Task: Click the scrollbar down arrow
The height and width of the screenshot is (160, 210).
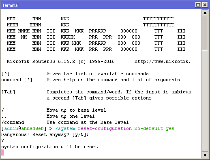Action: point(205,155)
